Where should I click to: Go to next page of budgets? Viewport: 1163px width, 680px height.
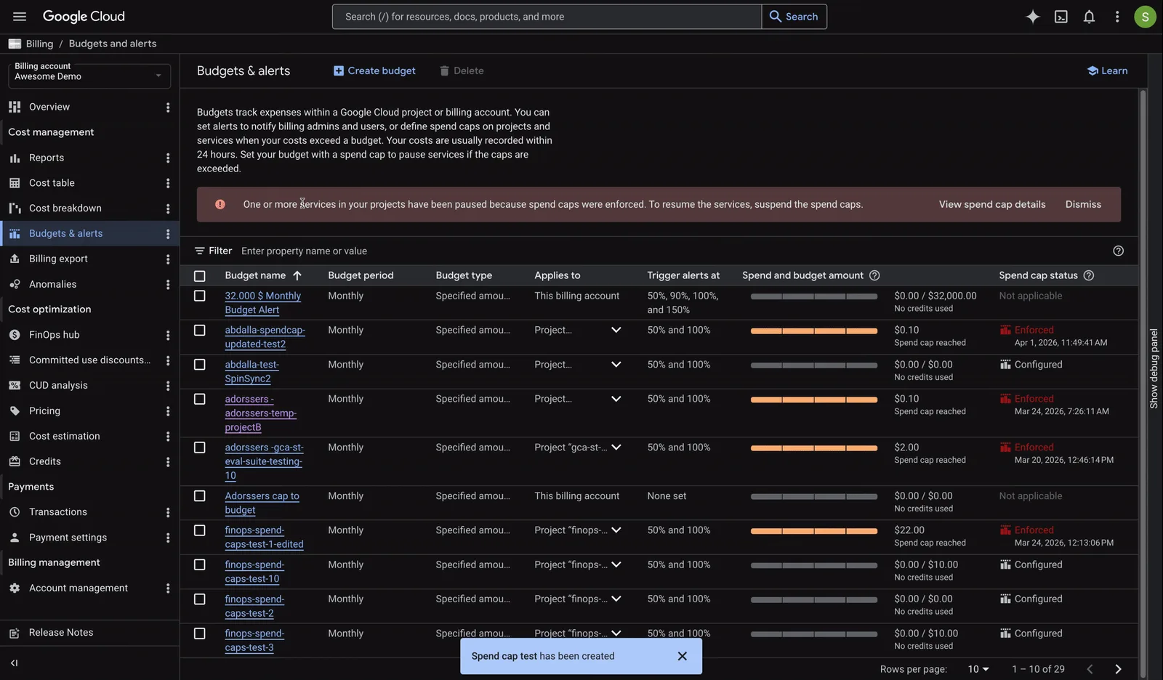(1118, 669)
